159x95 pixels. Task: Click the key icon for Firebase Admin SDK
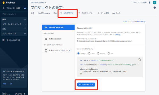tap(46, 27)
